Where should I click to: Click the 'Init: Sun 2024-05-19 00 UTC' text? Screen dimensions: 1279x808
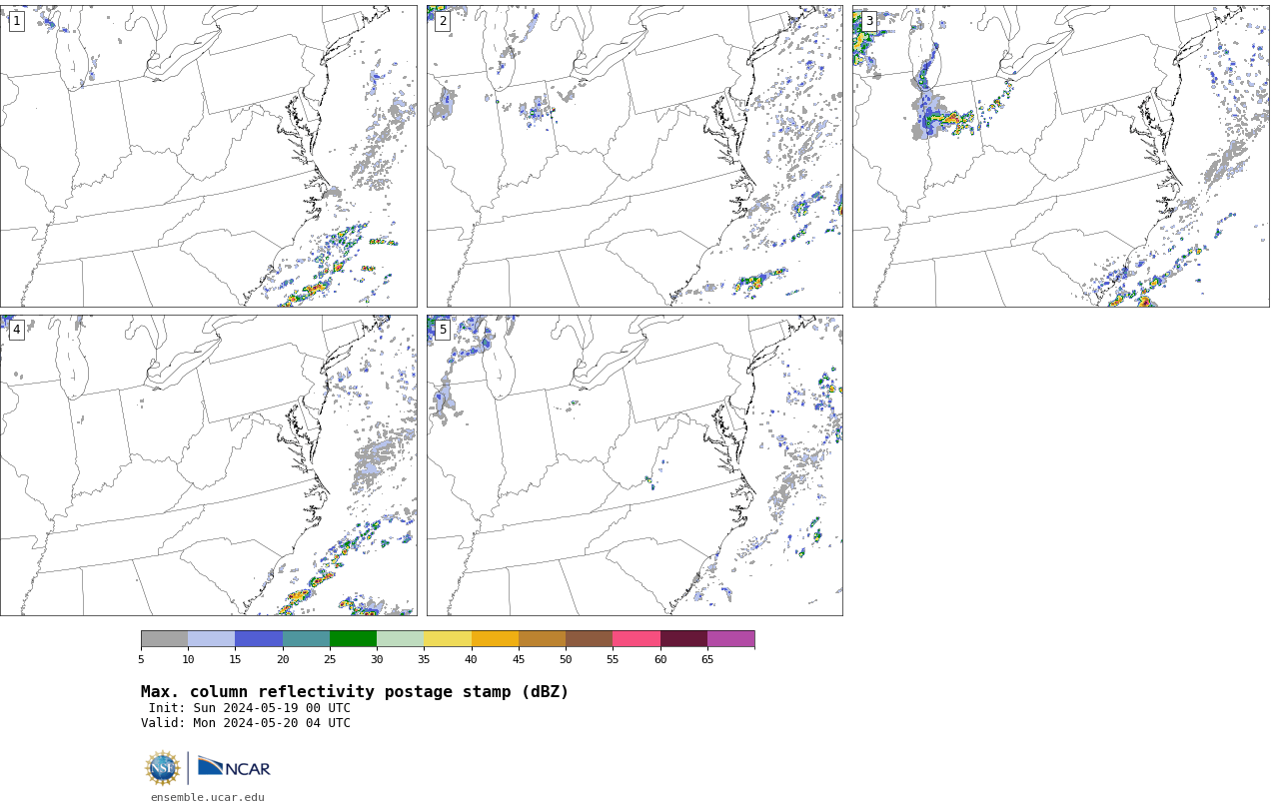tap(250, 708)
